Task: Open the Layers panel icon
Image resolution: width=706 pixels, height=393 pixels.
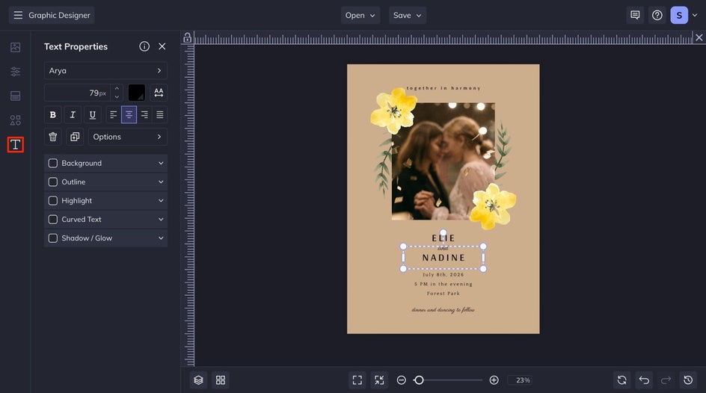Action: pyautogui.click(x=199, y=380)
